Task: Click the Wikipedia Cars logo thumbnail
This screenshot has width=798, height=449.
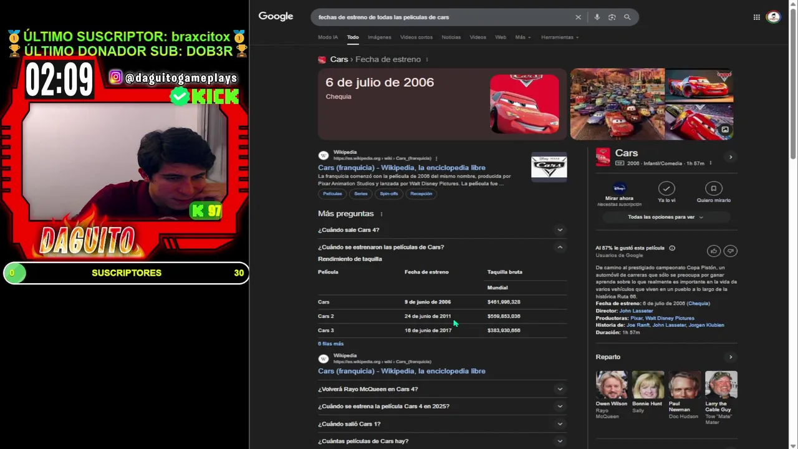Action: pyautogui.click(x=549, y=167)
